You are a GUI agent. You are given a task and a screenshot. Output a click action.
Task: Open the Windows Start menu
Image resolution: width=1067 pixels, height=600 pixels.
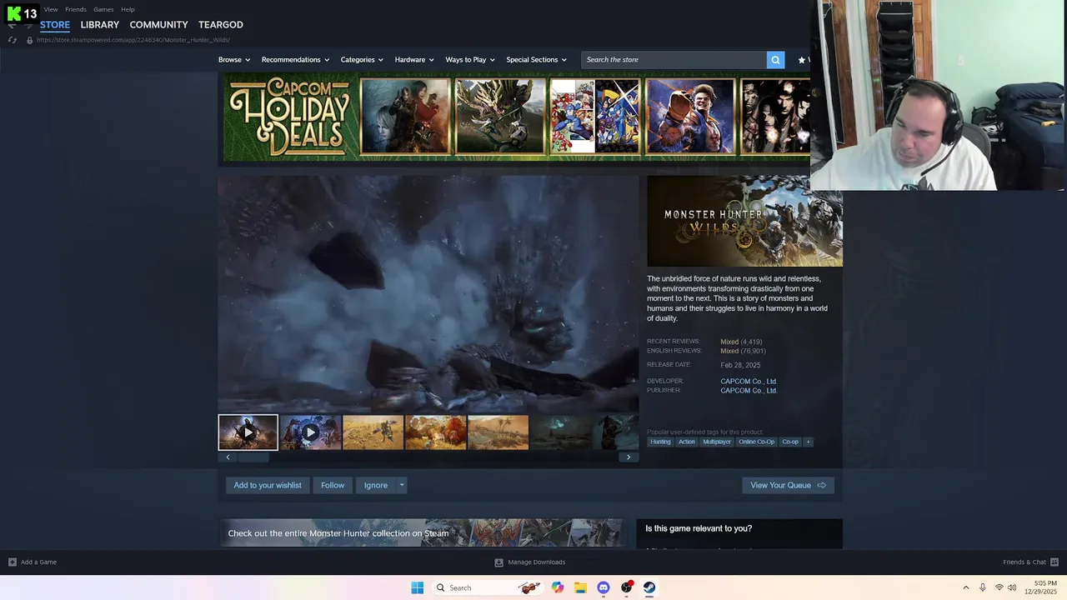pyautogui.click(x=418, y=587)
